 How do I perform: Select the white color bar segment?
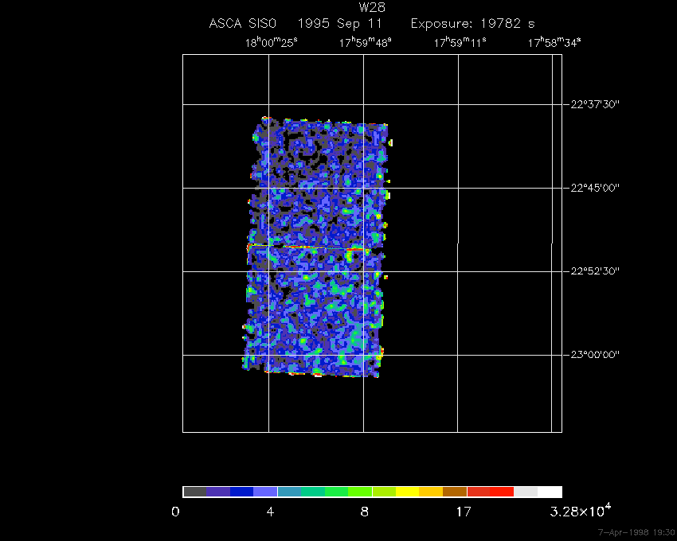550,492
